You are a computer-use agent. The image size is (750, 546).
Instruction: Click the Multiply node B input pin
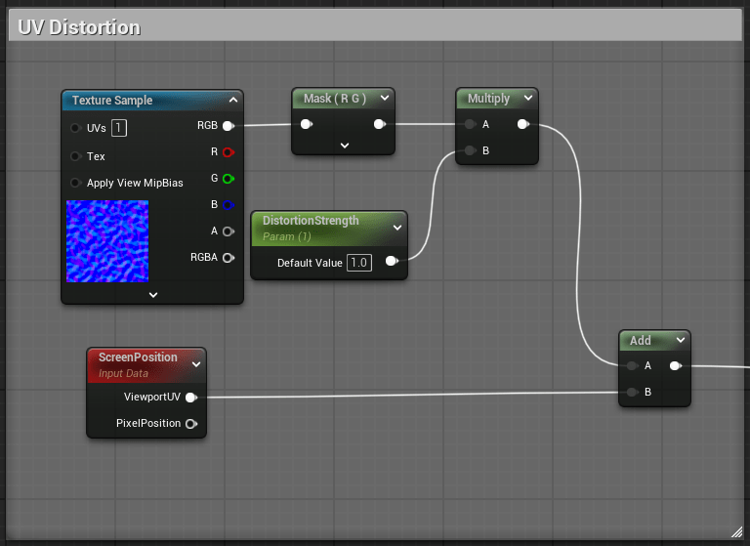[470, 150]
